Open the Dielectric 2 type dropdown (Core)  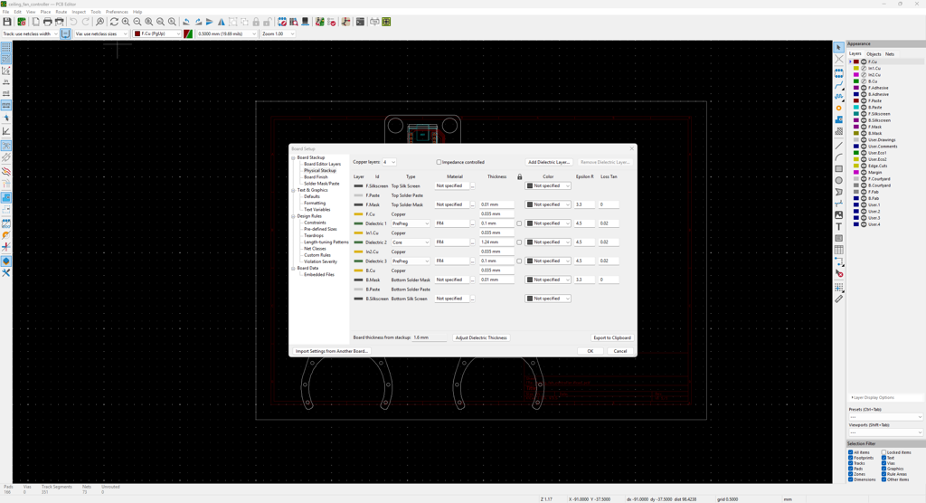click(x=411, y=242)
